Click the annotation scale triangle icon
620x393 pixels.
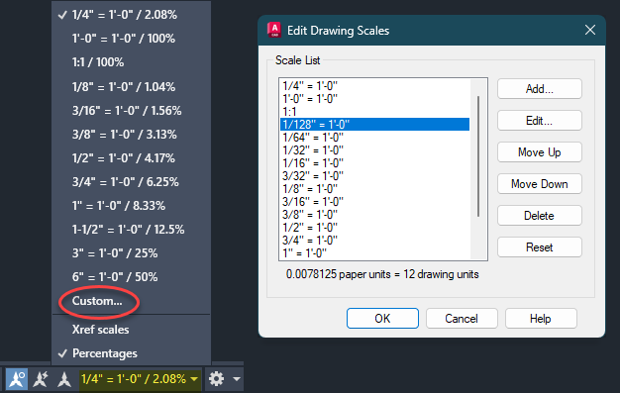pos(64,379)
